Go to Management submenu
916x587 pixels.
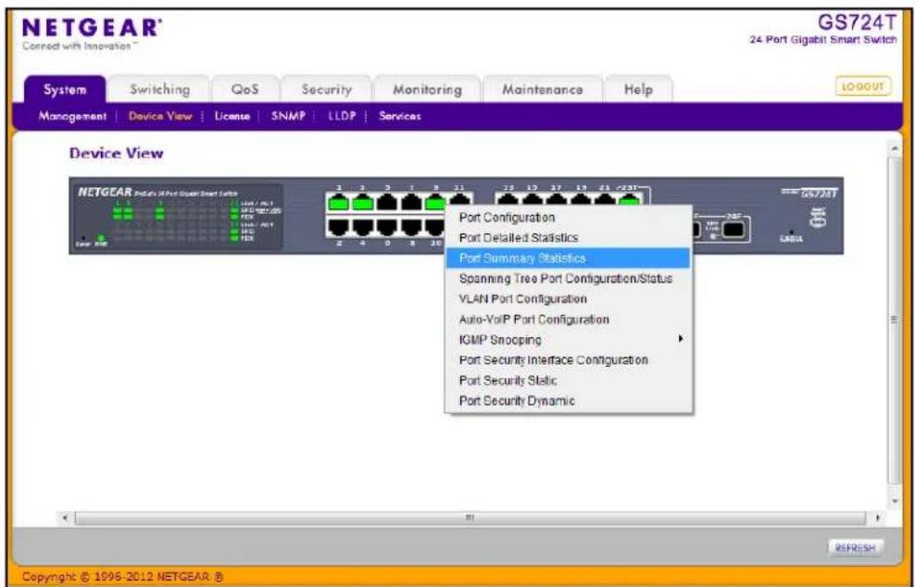72,116
